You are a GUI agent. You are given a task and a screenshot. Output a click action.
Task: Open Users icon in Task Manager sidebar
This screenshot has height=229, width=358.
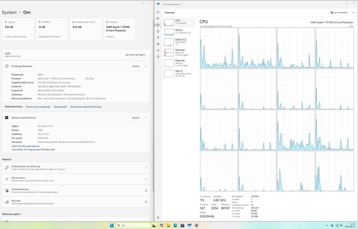[x=158, y=44]
